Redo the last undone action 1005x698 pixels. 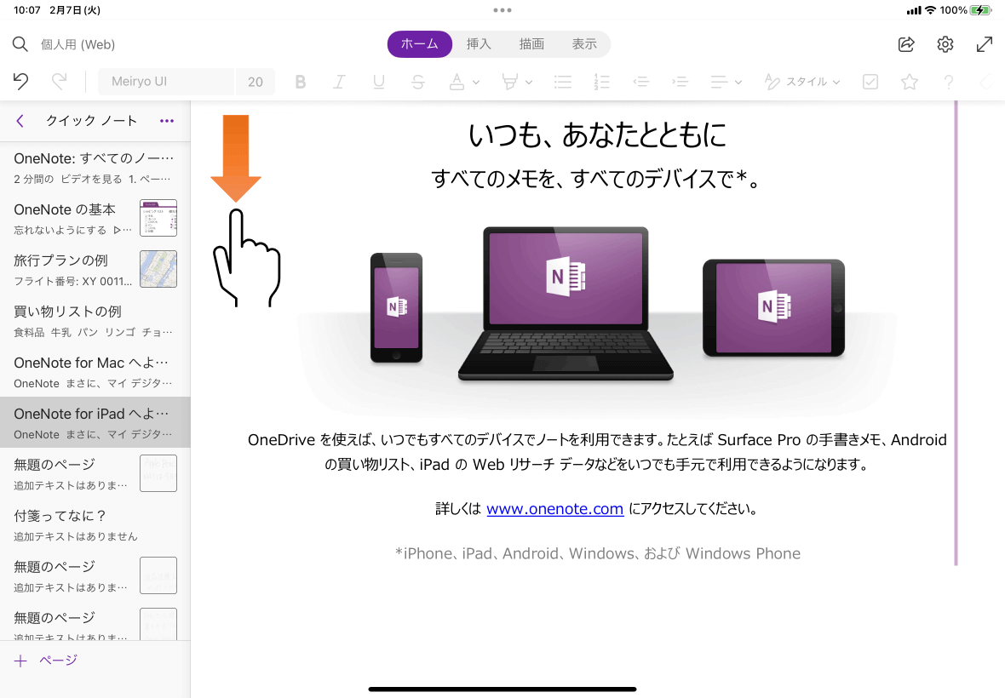(59, 82)
